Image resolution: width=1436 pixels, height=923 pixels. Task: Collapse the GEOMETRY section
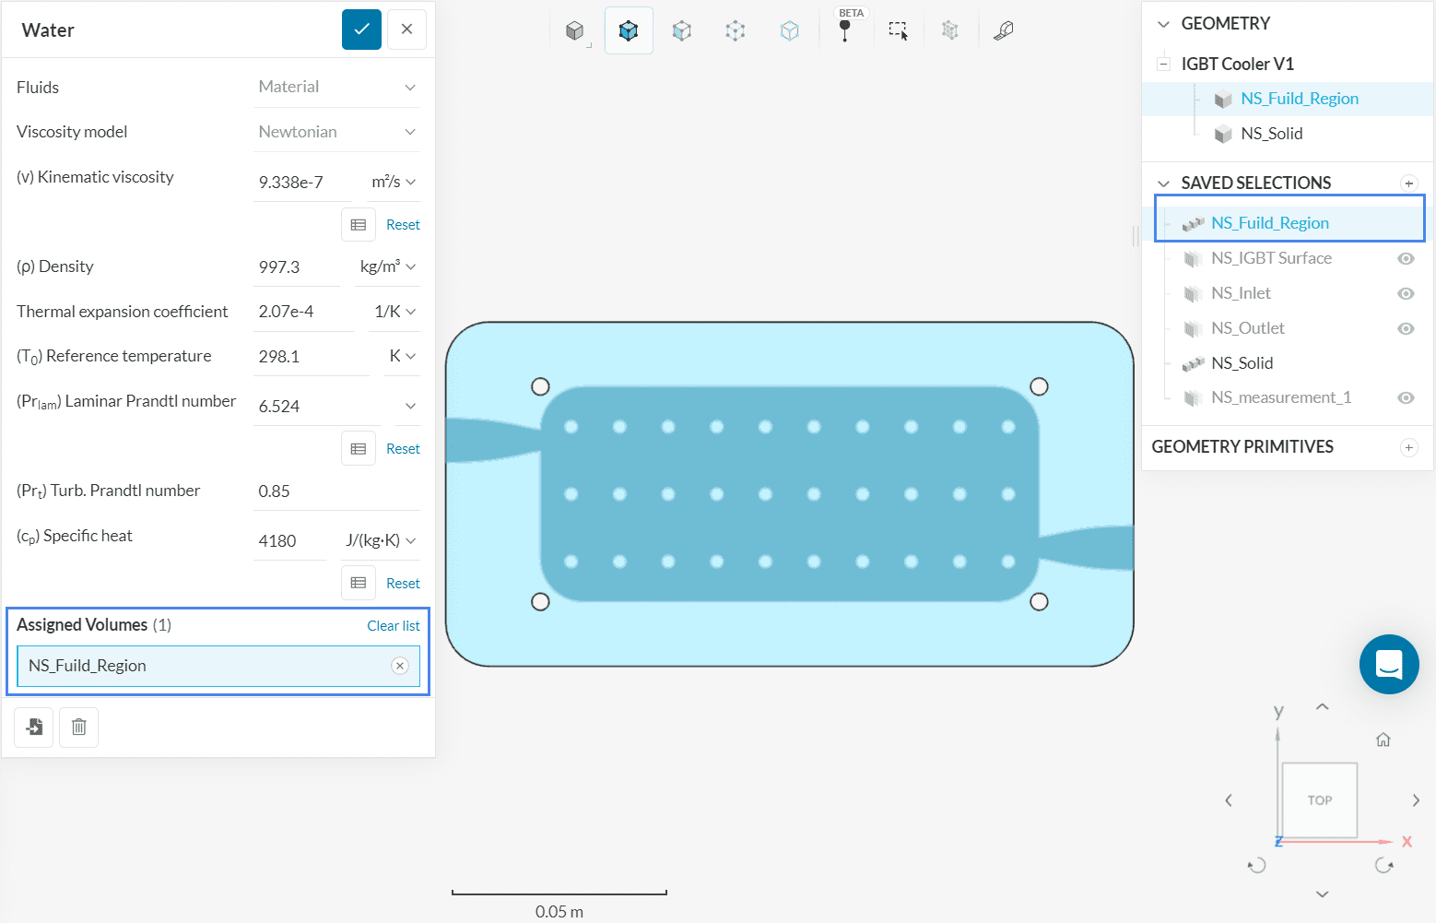point(1164,24)
